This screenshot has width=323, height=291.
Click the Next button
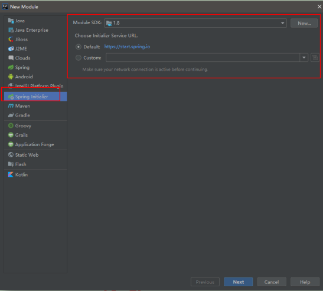(x=239, y=282)
